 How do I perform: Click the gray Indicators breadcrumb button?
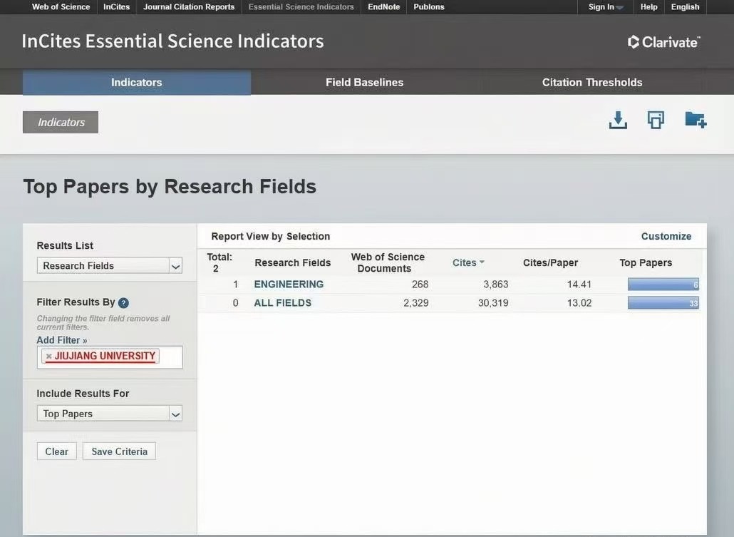(x=61, y=122)
